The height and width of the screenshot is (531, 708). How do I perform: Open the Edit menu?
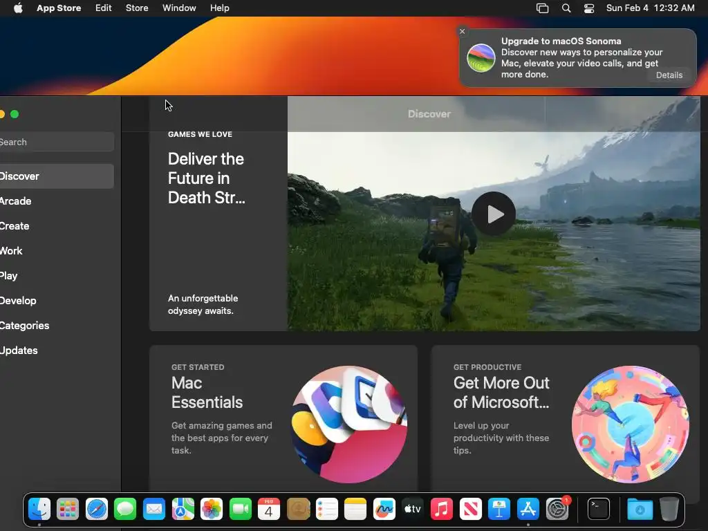(104, 8)
